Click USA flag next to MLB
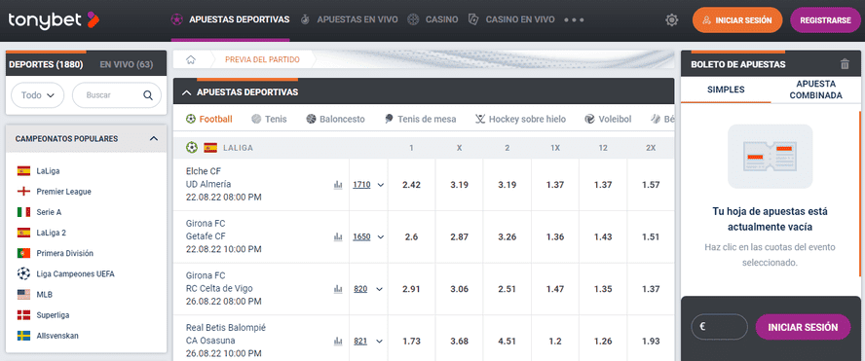The height and width of the screenshot is (361, 865). coord(23,295)
